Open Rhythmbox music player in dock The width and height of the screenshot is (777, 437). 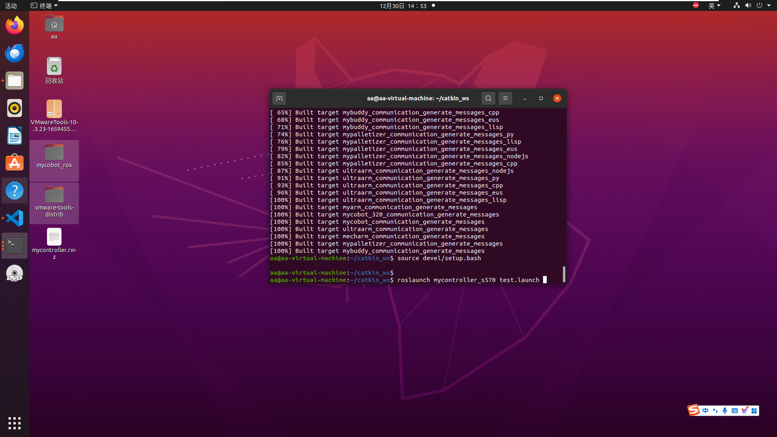15,108
